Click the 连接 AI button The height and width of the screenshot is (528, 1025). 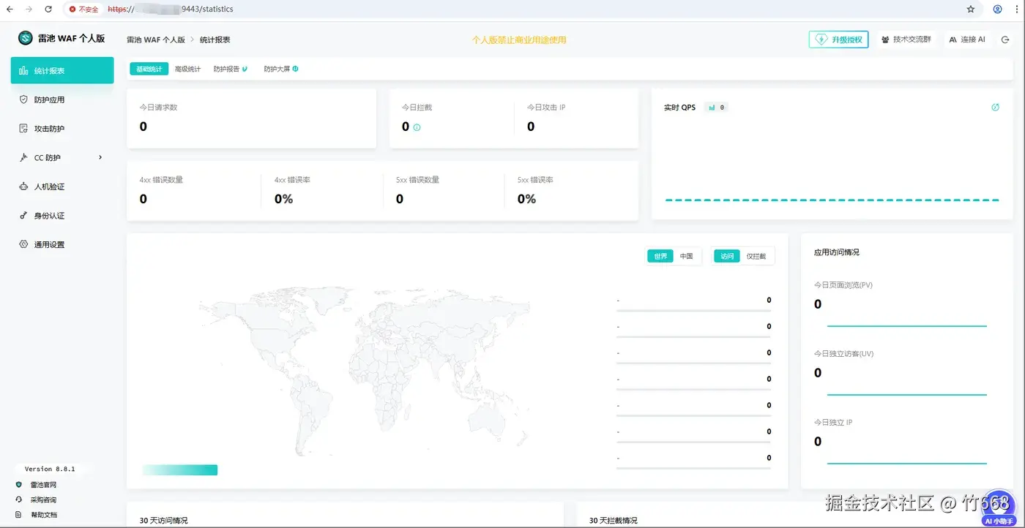pos(967,39)
